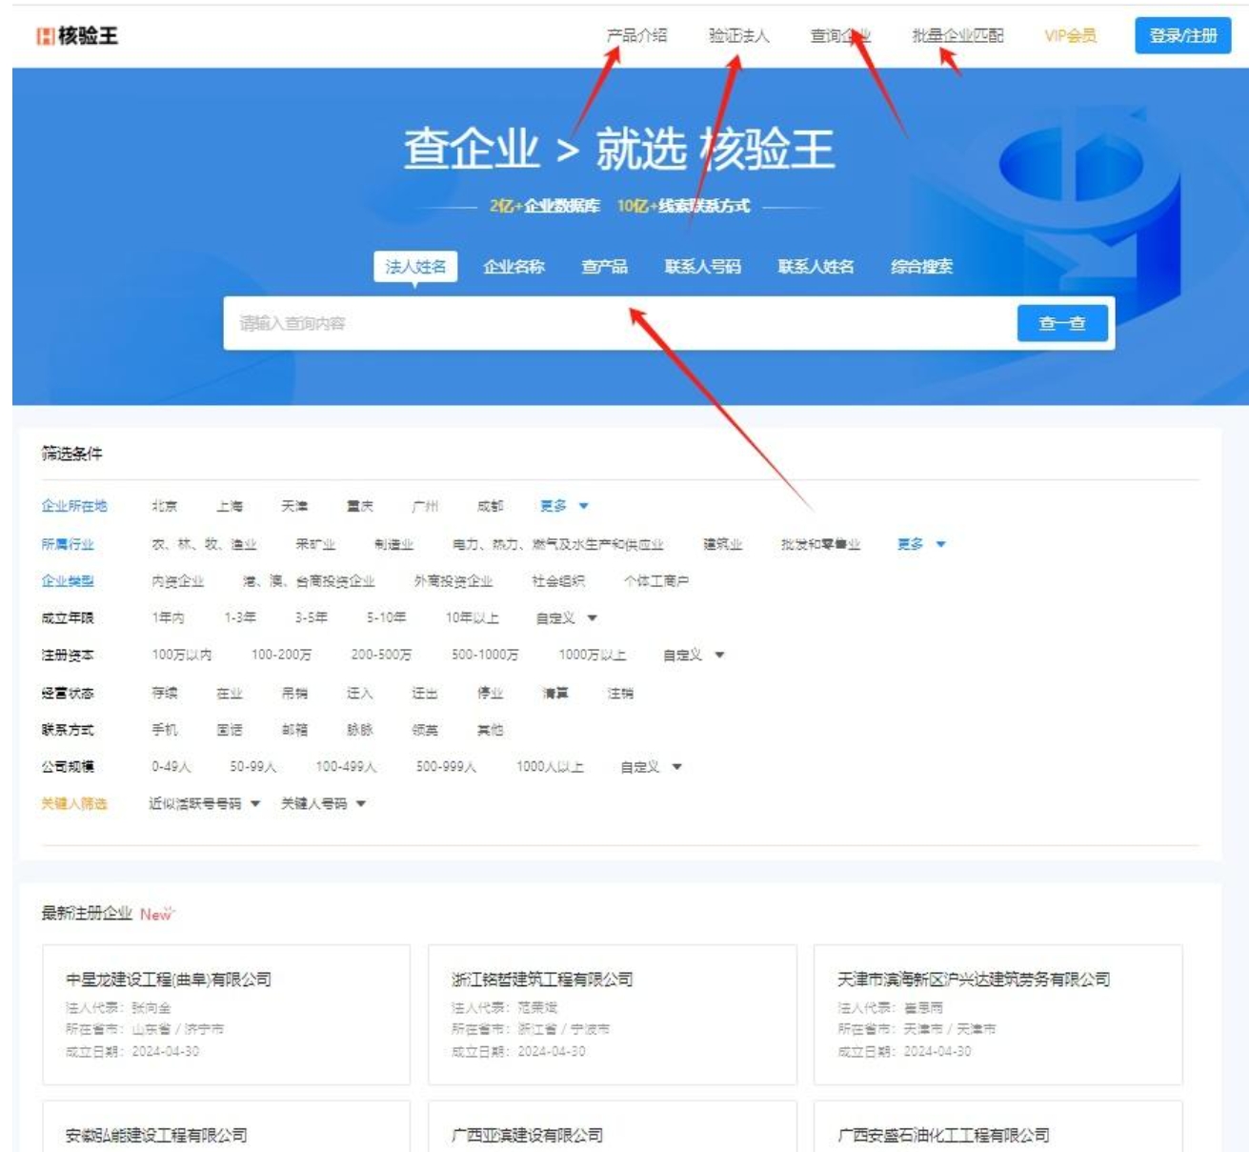Open the 批量企业匹配 menu item
This screenshot has height=1152, width=1249.
(x=957, y=36)
